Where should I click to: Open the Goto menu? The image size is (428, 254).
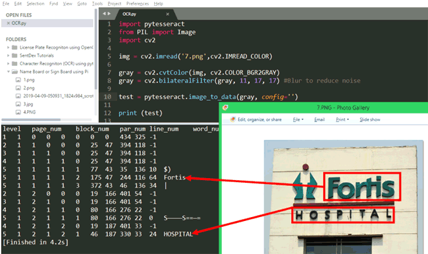(82, 3)
